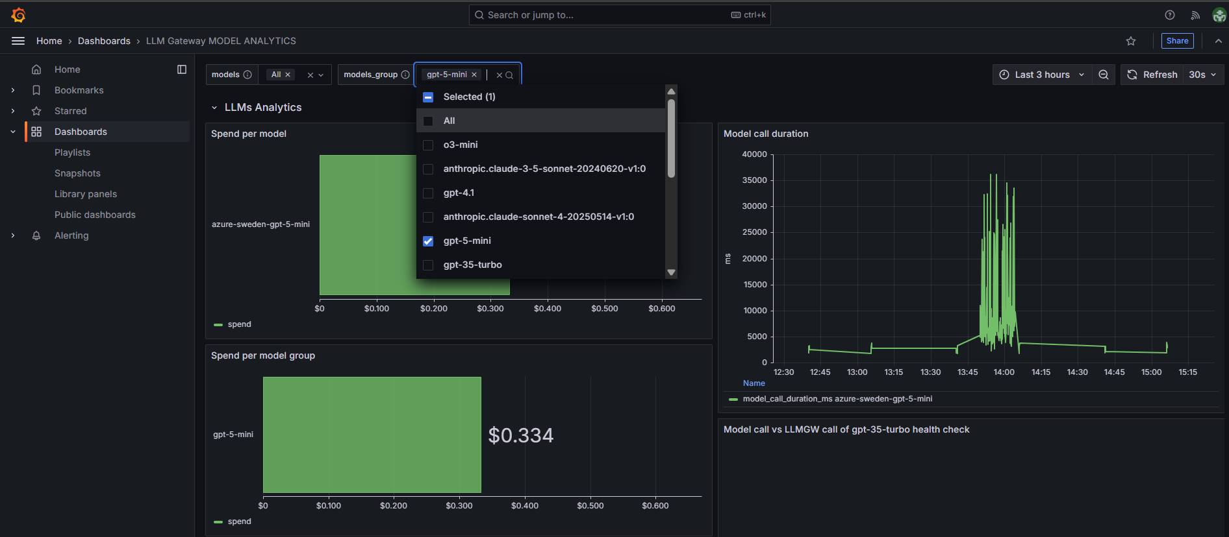Viewport: 1229px width, 537px height.
Task: Click the Share button
Action: point(1177,41)
